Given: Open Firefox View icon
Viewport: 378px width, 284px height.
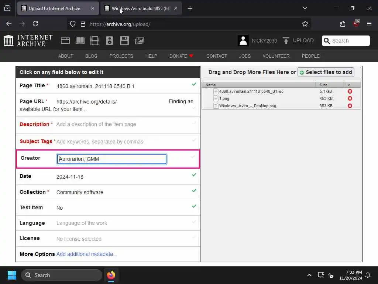Looking at the screenshot, I should tap(7, 9).
